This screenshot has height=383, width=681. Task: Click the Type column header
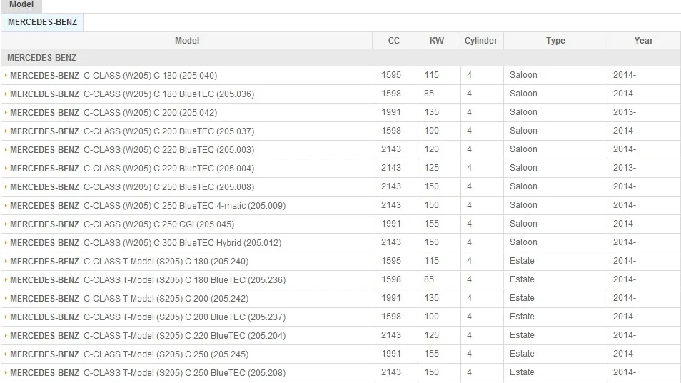click(555, 41)
